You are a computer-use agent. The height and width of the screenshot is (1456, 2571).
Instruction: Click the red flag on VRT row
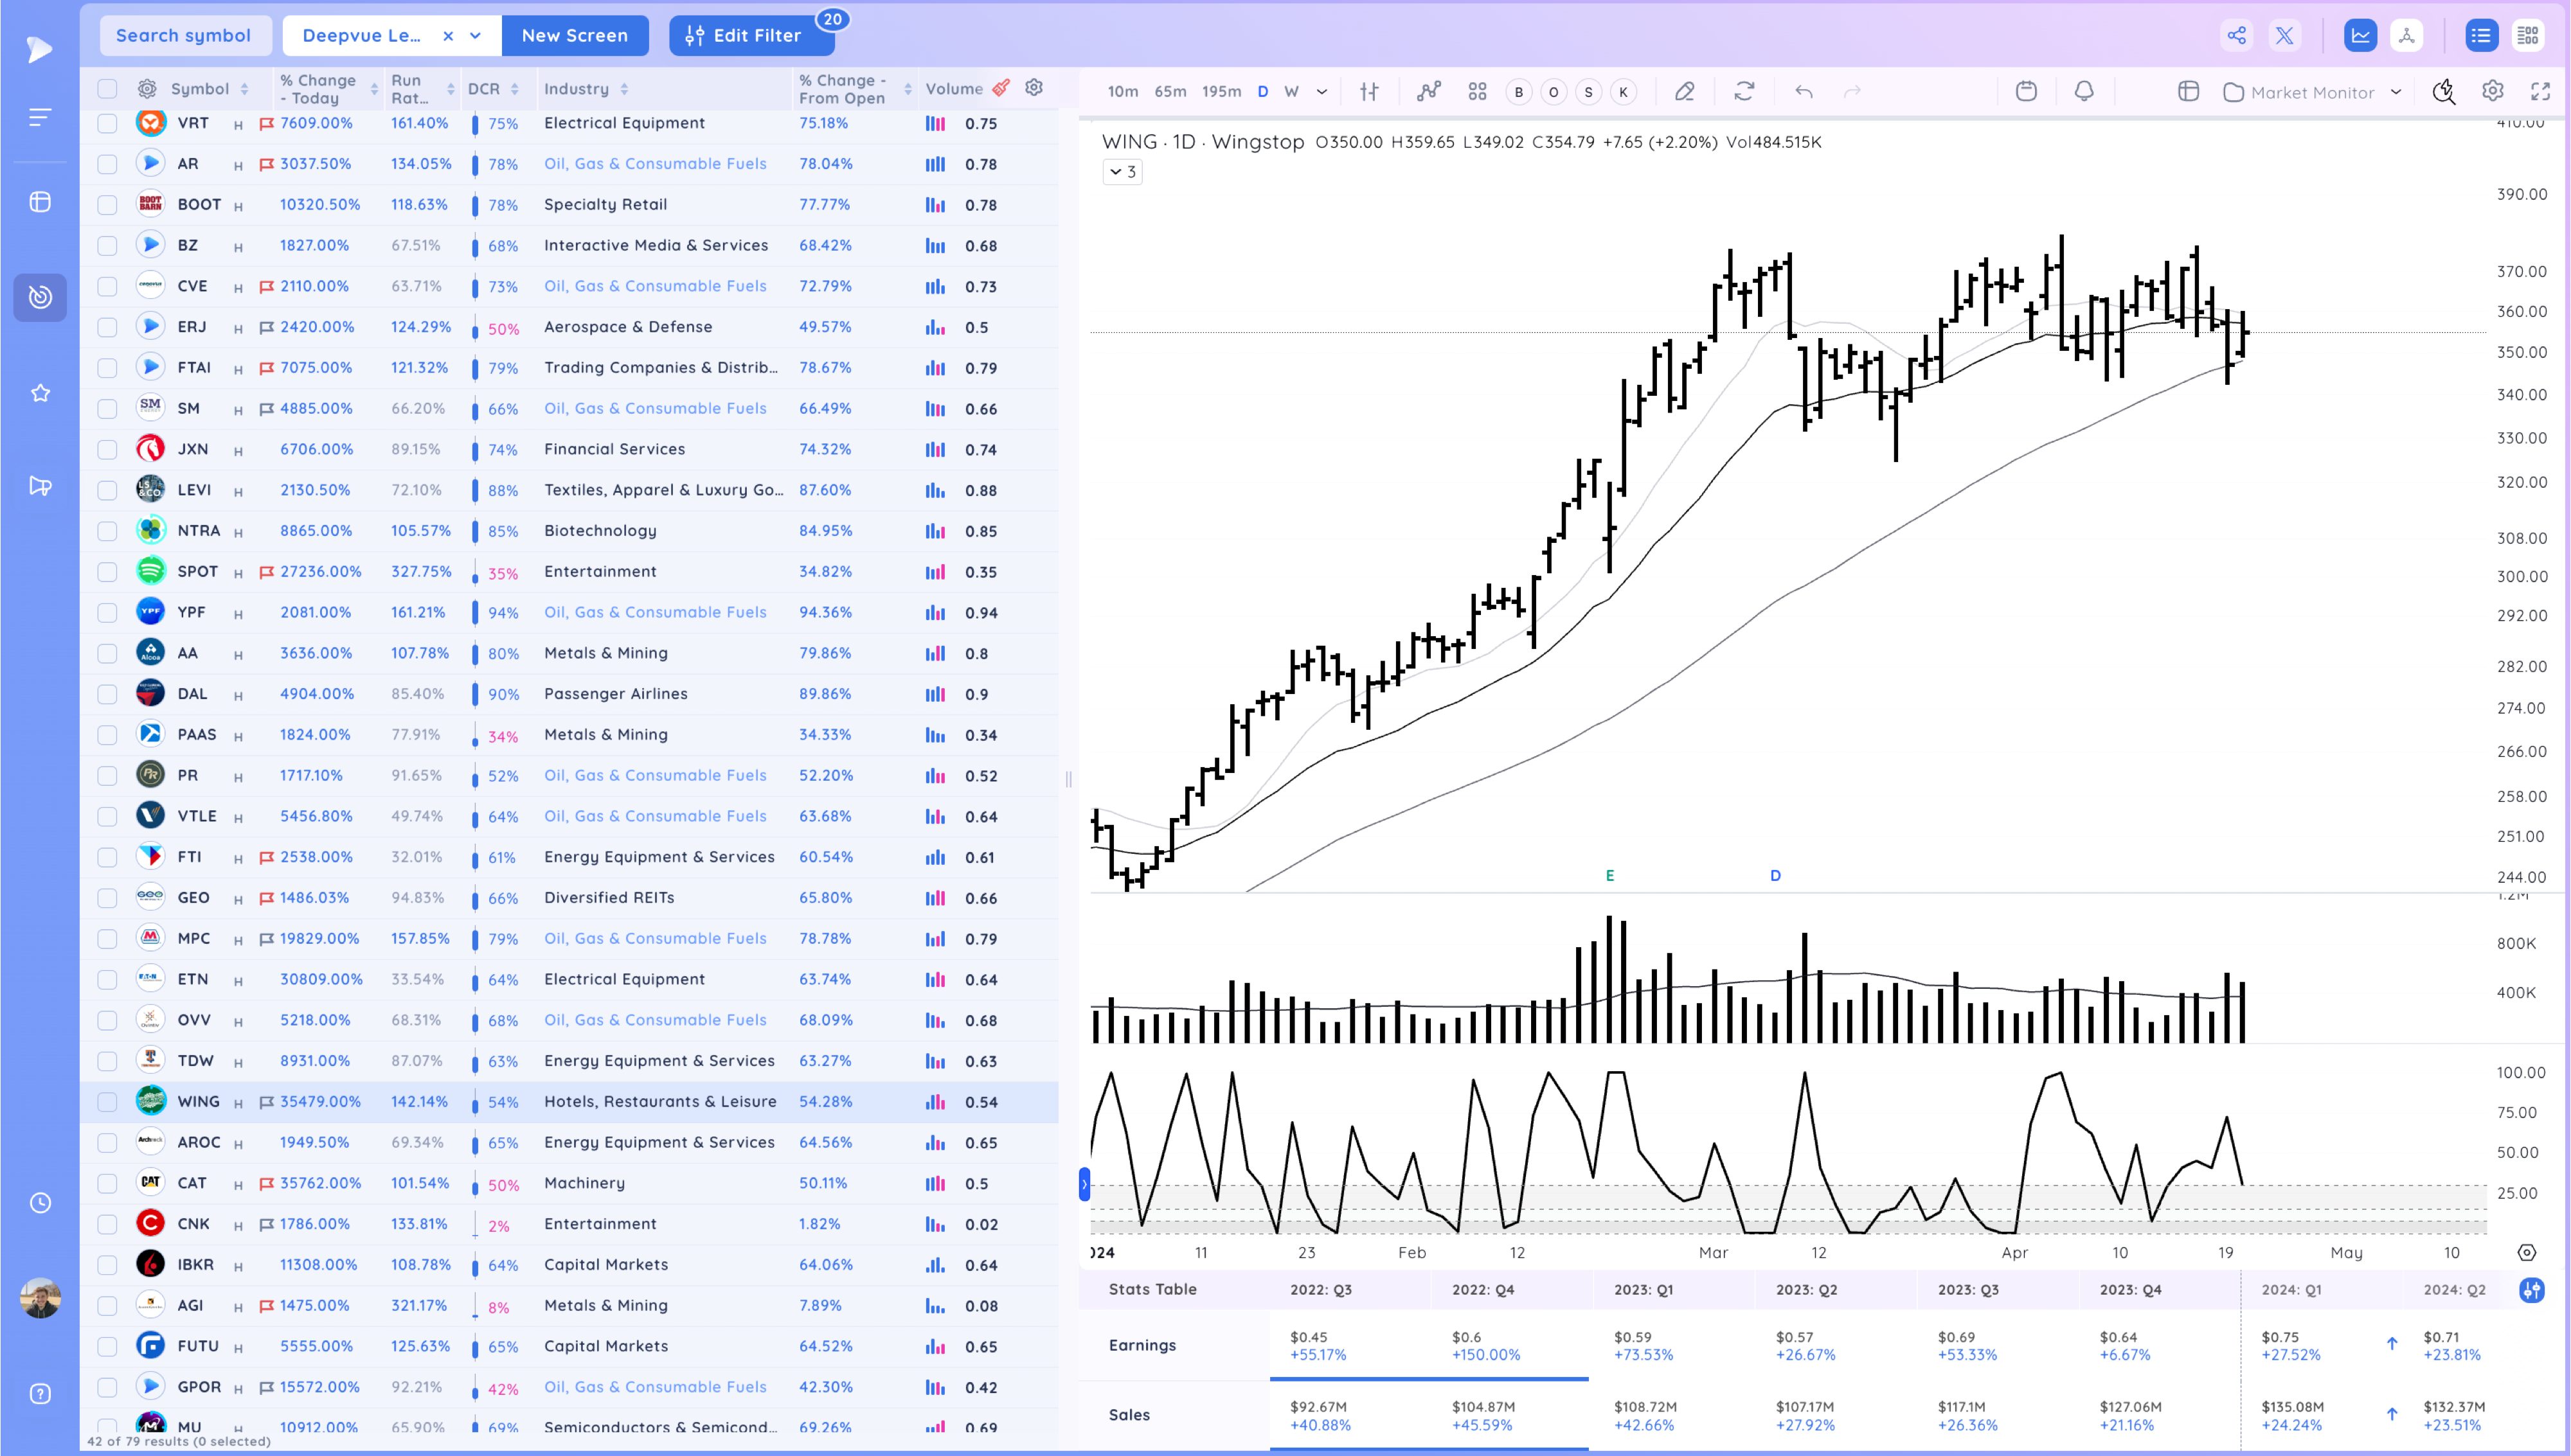click(x=266, y=124)
